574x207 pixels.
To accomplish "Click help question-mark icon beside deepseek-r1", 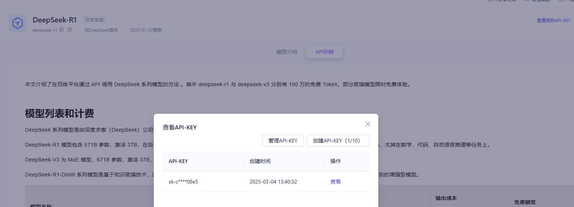I will point(61,30).
